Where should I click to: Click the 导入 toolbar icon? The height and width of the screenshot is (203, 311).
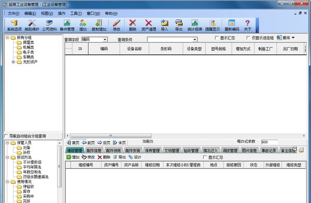(164, 25)
